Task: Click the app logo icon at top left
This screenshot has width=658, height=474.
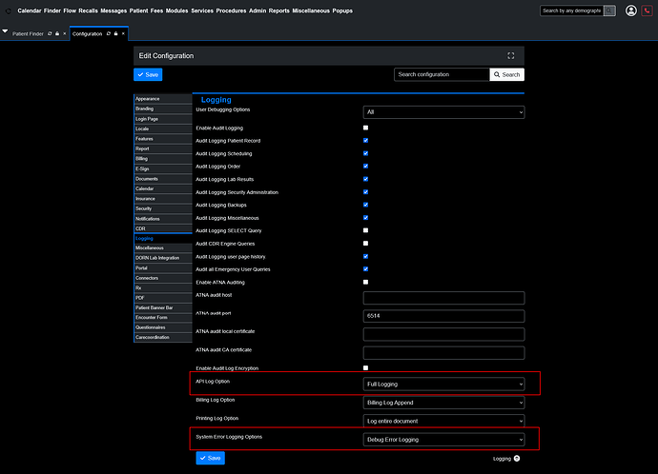Action: pos(8,10)
